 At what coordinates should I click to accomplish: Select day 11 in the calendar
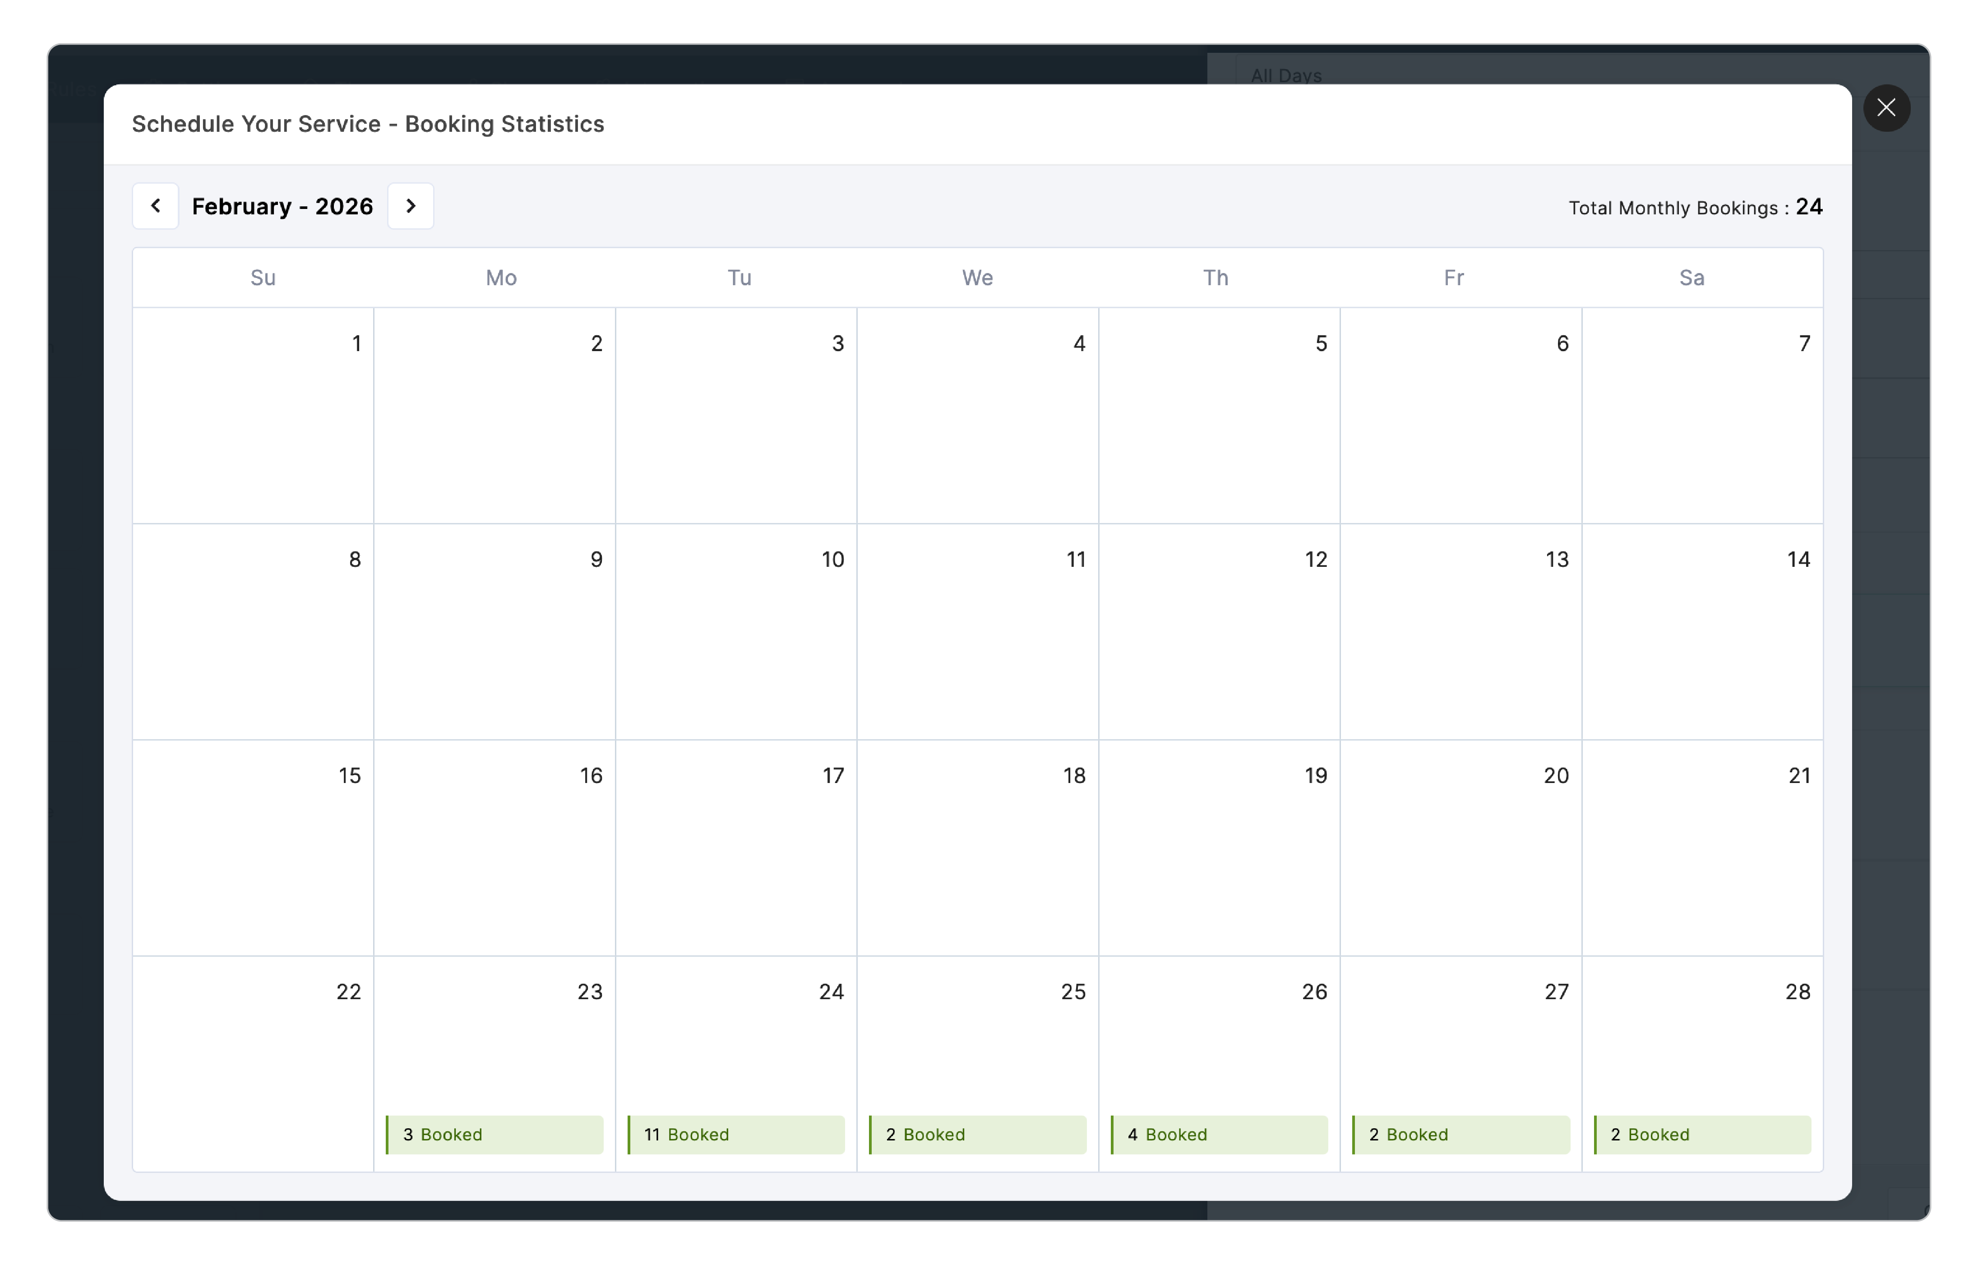(978, 632)
